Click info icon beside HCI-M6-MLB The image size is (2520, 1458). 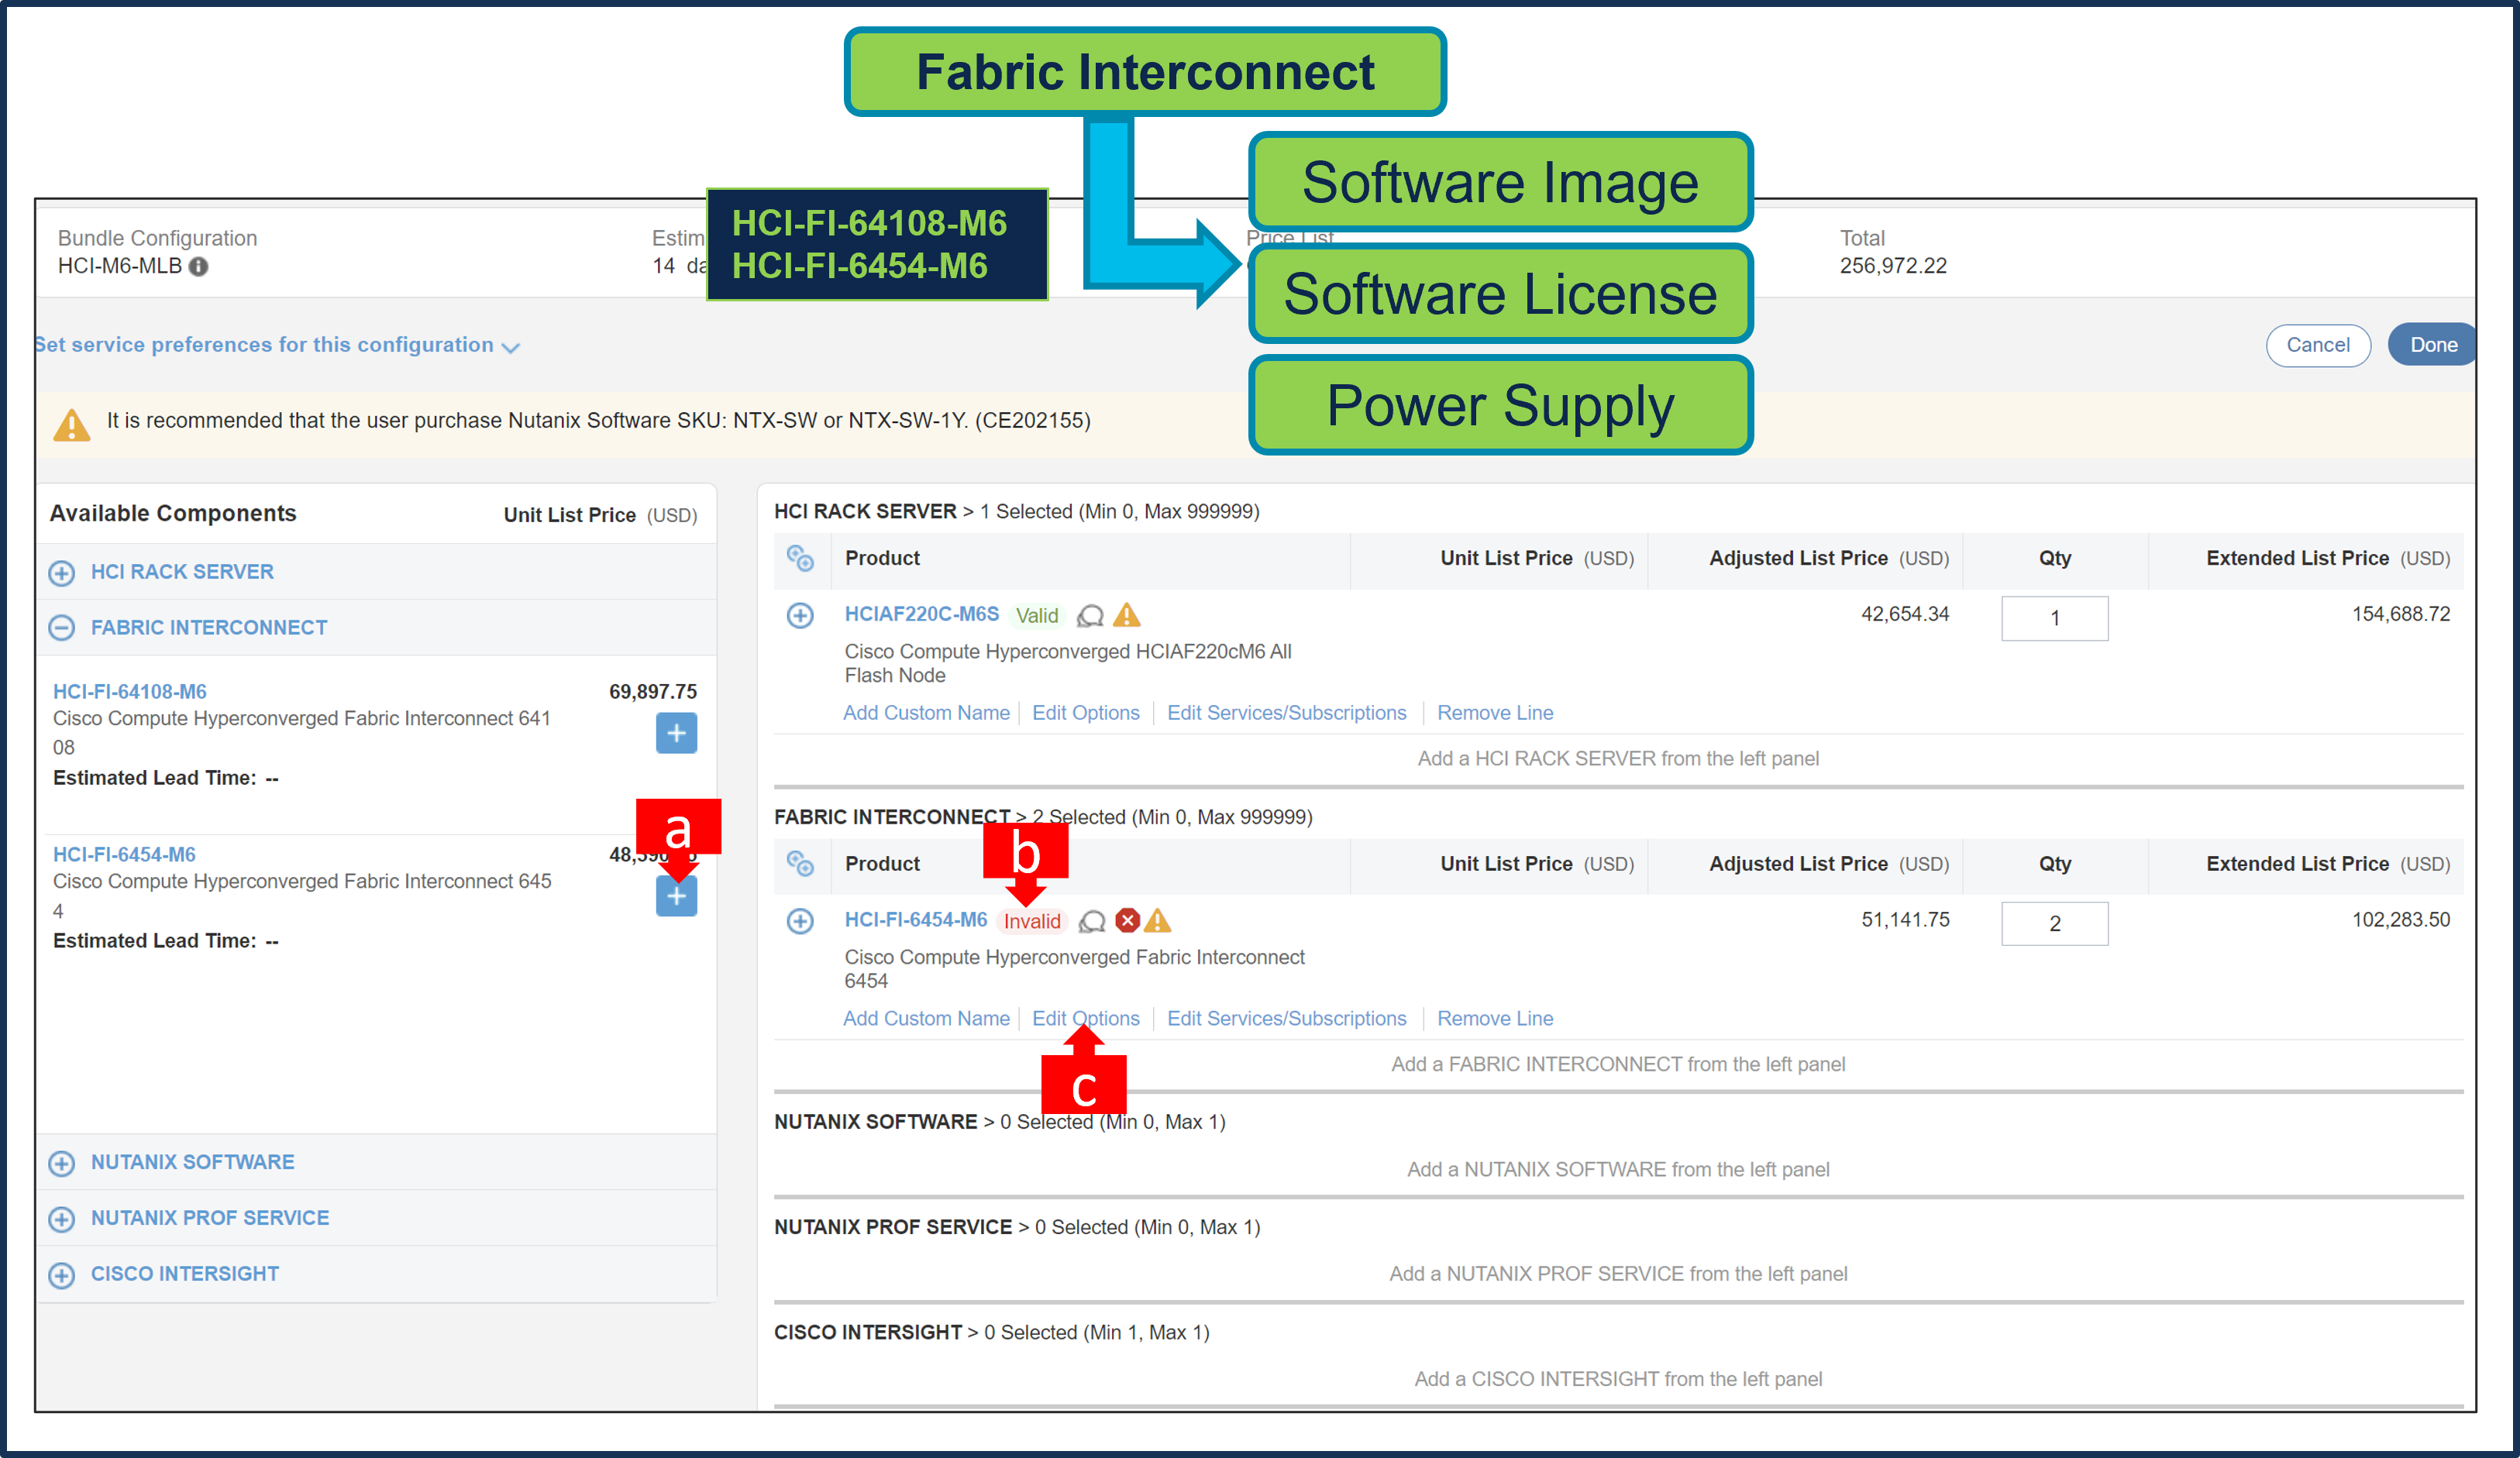(x=199, y=266)
